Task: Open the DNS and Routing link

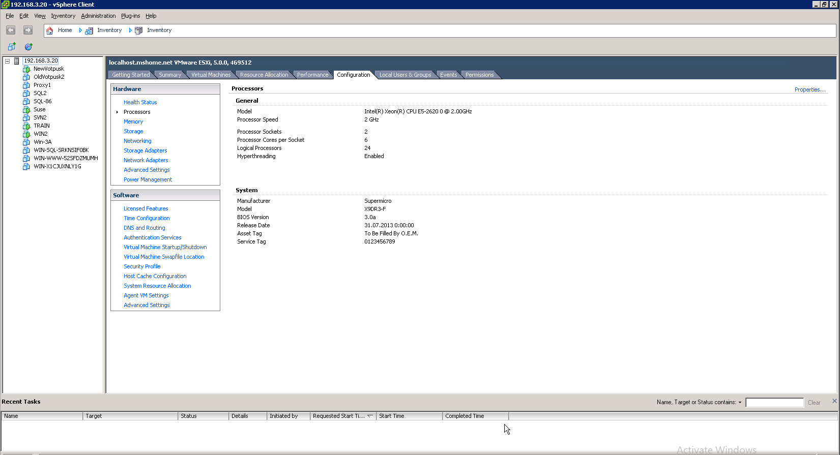Action: [144, 228]
